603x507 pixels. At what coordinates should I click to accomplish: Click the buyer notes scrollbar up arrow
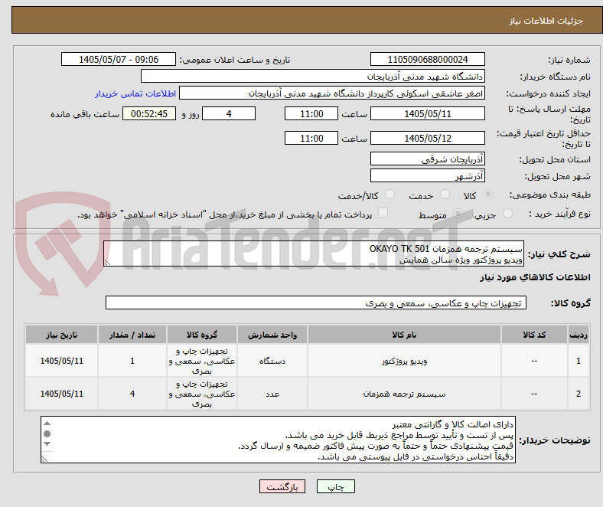(x=47, y=424)
